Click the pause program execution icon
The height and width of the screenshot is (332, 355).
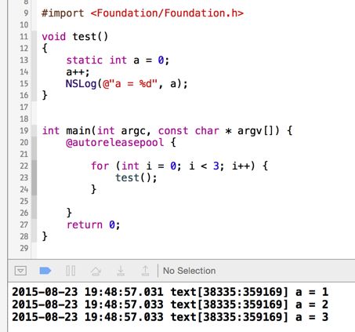tap(71, 271)
